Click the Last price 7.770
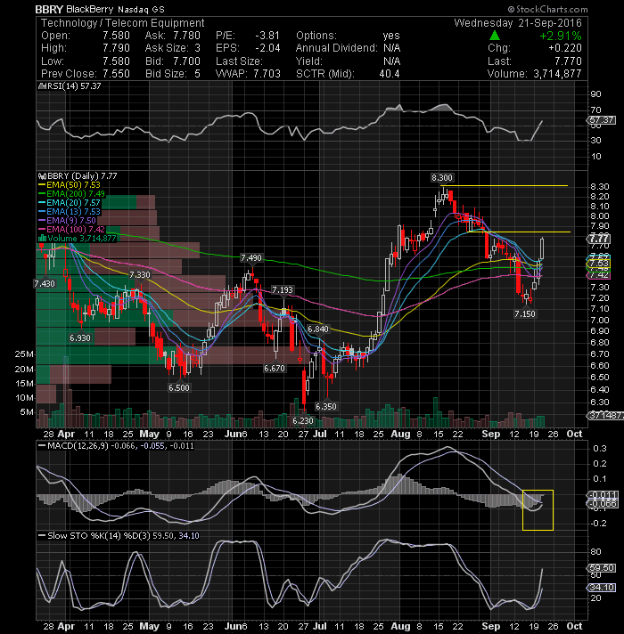Screen dimensions: 624x634 pos(567,61)
